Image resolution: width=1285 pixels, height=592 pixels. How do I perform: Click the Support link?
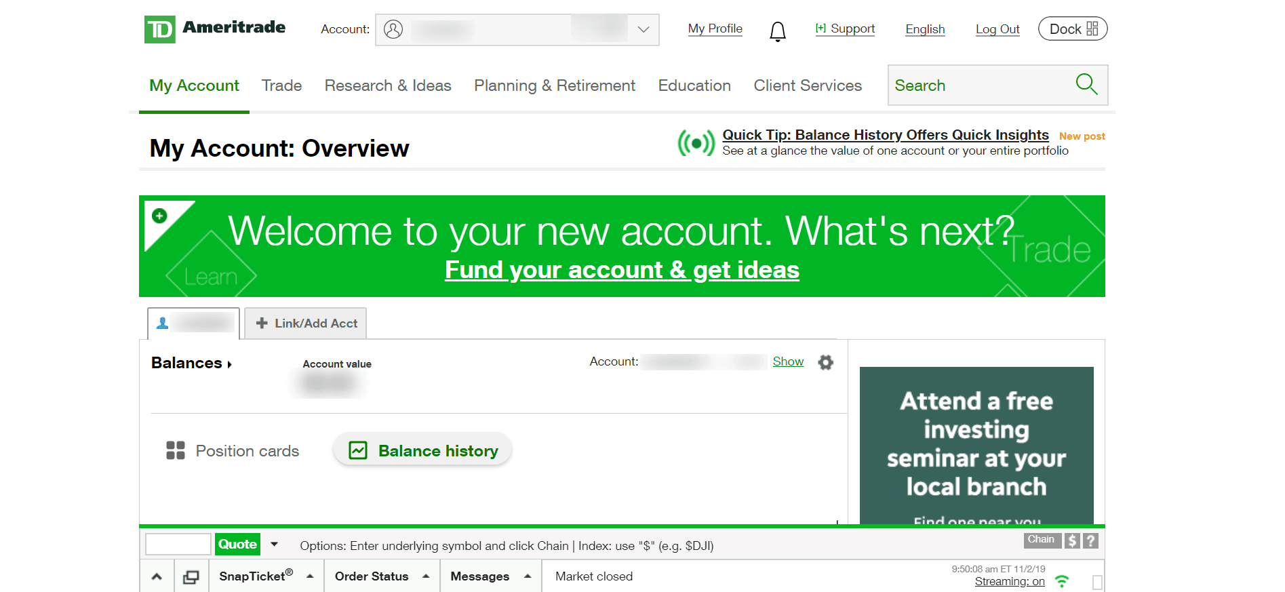(x=845, y=28)
